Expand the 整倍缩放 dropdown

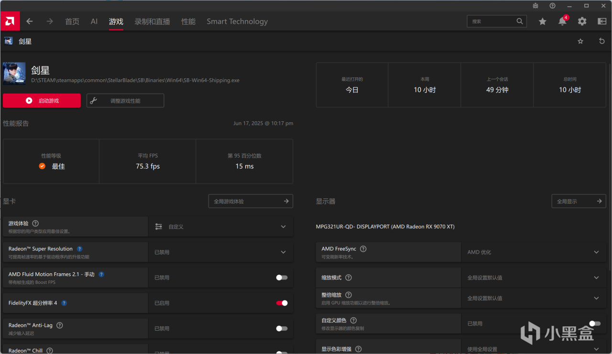pyautogui.click(x=534, y=298)
